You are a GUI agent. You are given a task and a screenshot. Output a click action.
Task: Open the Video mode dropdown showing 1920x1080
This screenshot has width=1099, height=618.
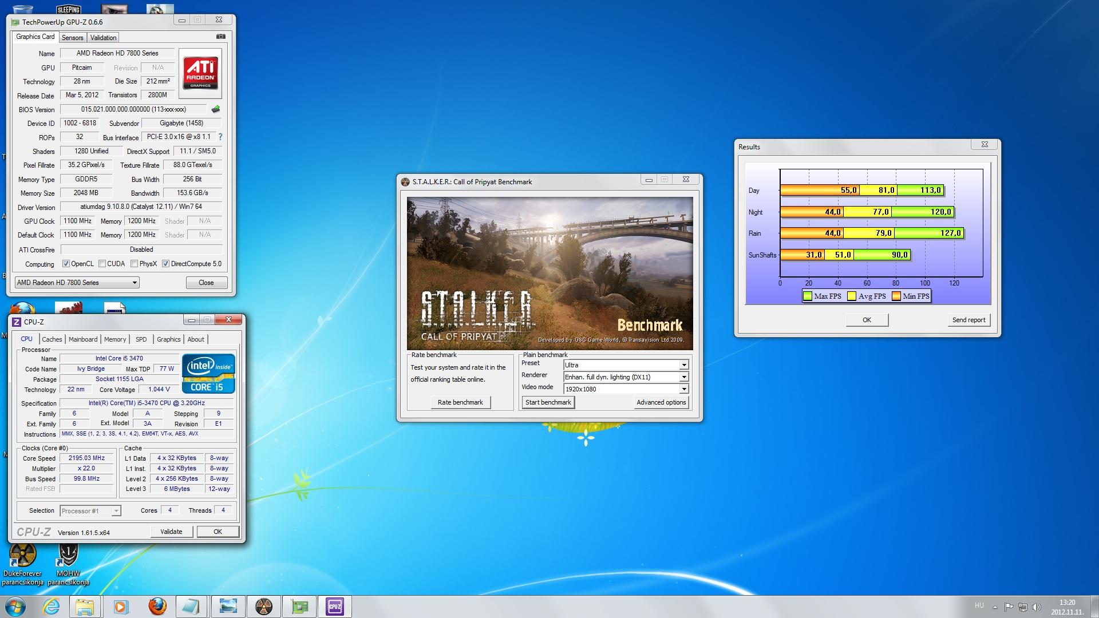[x=626, y=389]
